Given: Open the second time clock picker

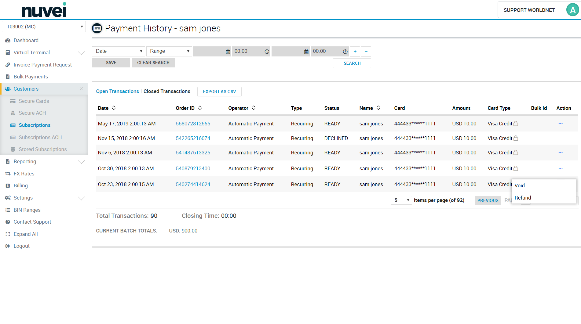Looking at the screenshot, I should click(345, 52).
